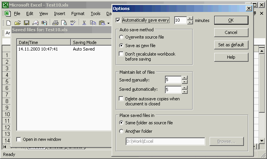This screenshot has height=159, width=267.
Task: Increase the auto-save minutes spinner
Action: [190, 18]
